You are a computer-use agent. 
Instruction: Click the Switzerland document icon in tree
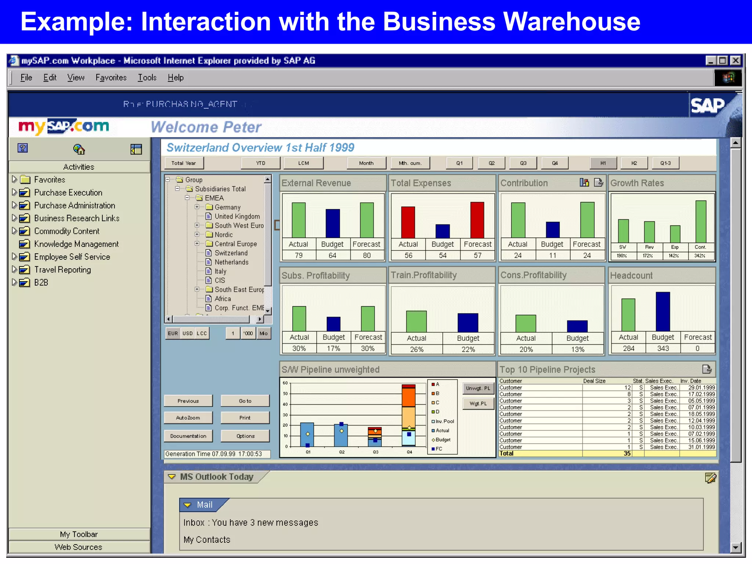point(209,253)
